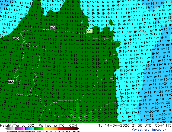Click the white 560 contour label on the upper map
This screenshot has height=132, width=172.
52,28
